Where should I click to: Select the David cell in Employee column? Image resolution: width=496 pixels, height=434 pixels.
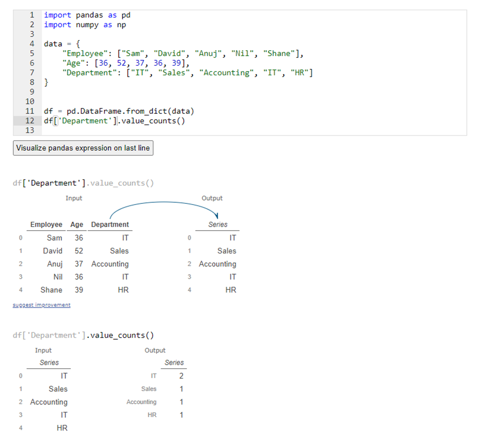(52, 251)
